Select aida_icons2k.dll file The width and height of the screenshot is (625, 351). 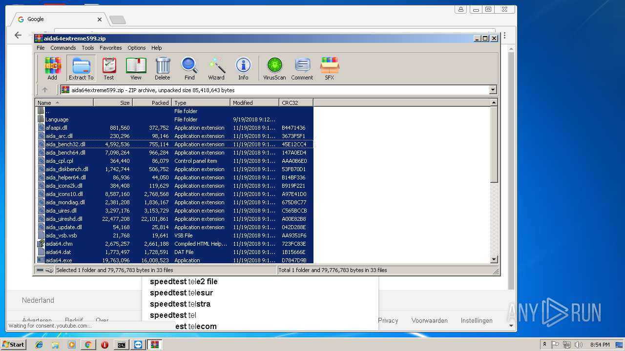pos(174,186)
